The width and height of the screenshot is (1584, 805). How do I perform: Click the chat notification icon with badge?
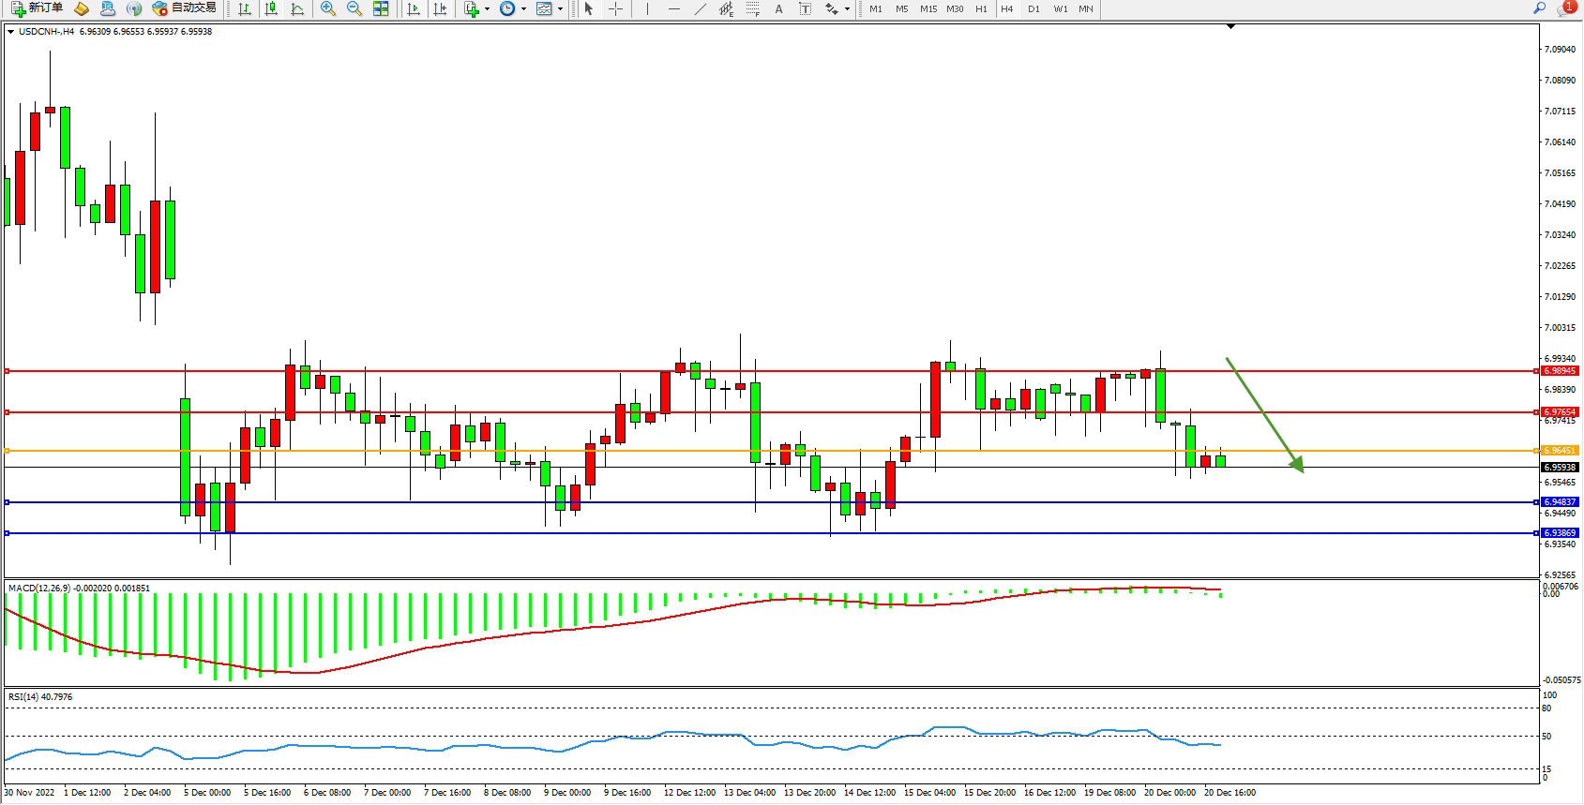pyautogui.click(x=1565, y=8)
